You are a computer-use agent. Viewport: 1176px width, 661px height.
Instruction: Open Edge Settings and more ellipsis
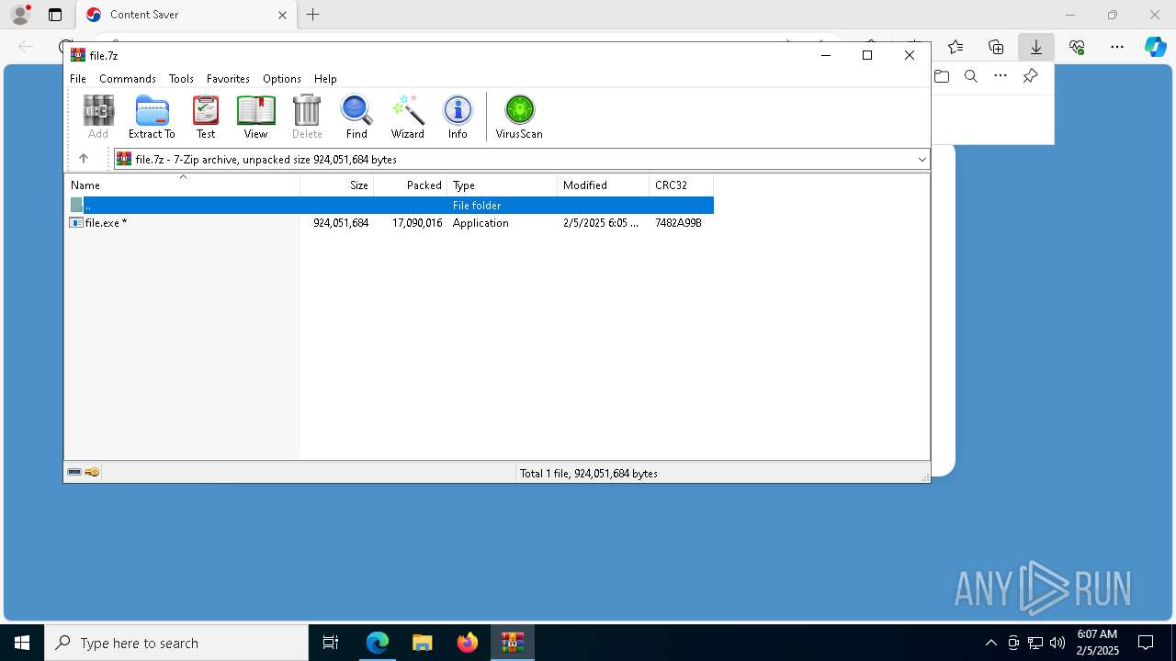coord(1117,47)
